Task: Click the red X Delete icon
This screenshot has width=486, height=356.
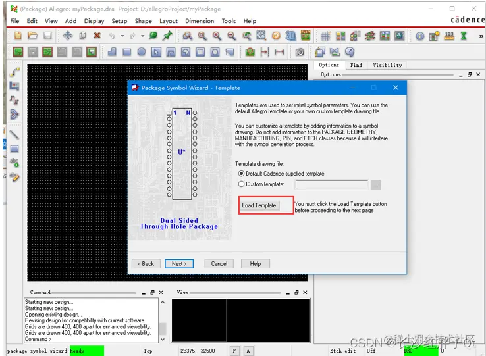Action: (97, 36)
